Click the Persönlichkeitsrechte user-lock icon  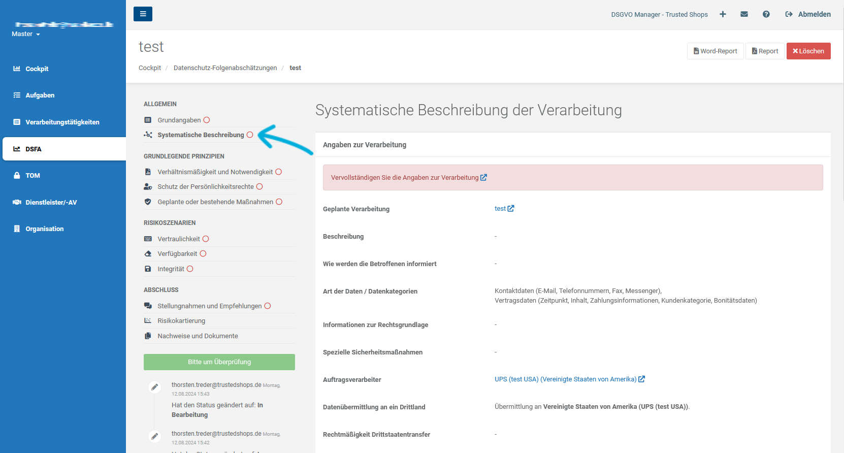point(148,186)
